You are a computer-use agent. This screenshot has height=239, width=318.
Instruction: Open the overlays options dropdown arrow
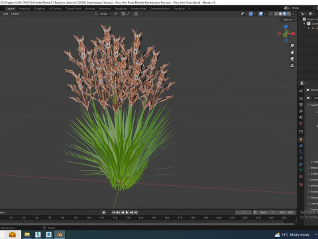tap(265, 14)
